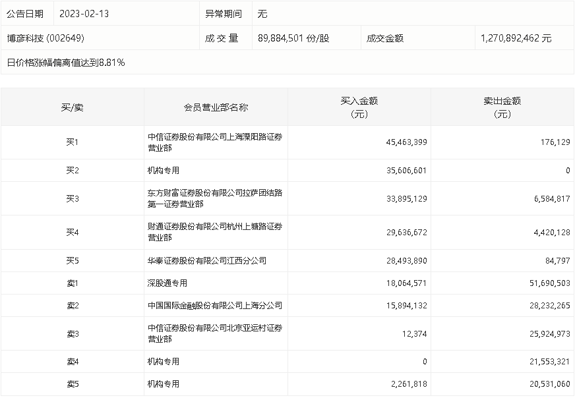The height and width of the screenshot is (398, 575).
Task: Click the 日价格涨幅偏离值达到8.81% note
Action: (x=66, y=63)
